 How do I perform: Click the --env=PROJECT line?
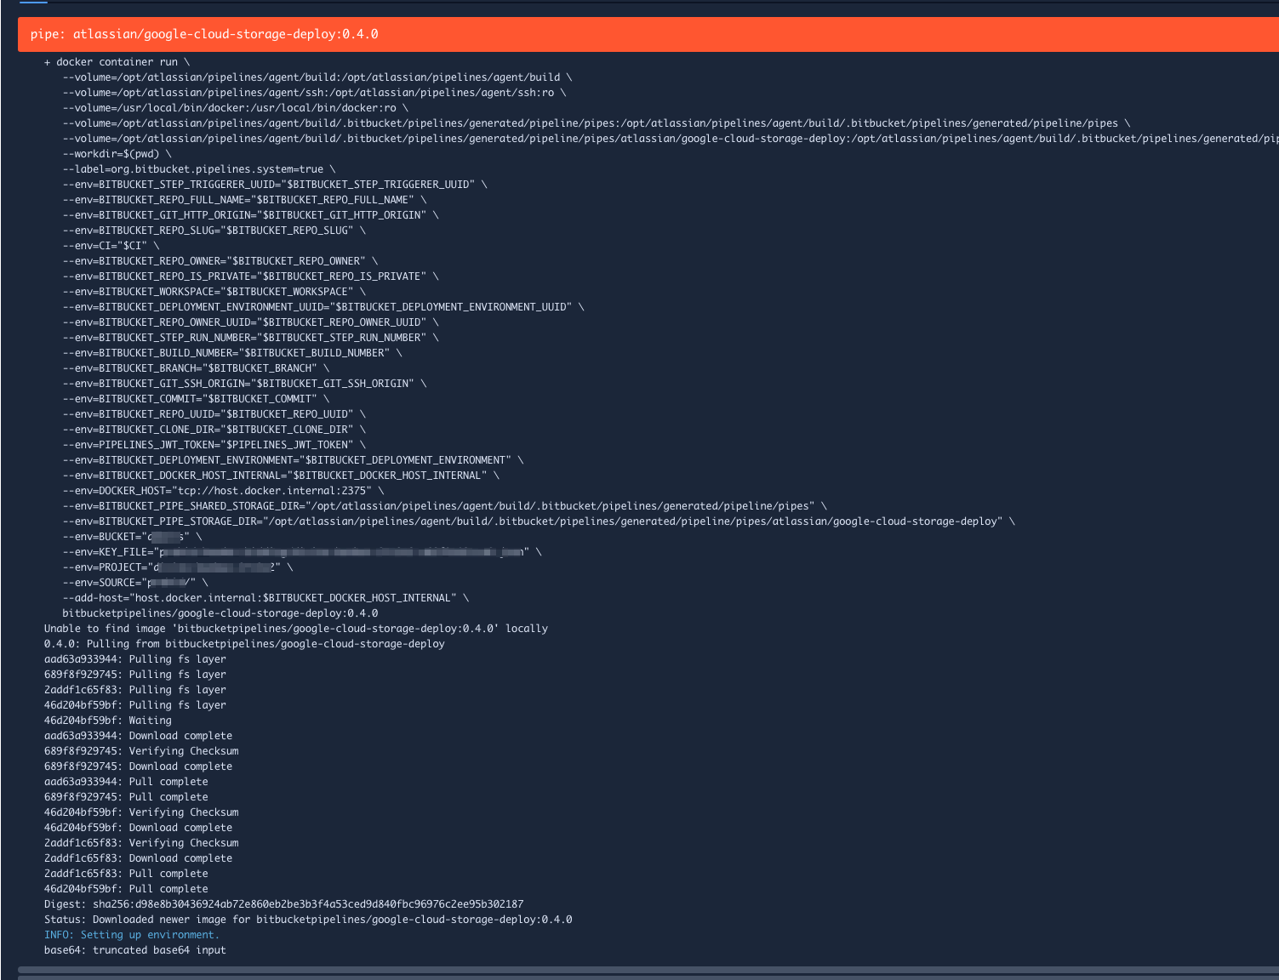pos(178,567)
